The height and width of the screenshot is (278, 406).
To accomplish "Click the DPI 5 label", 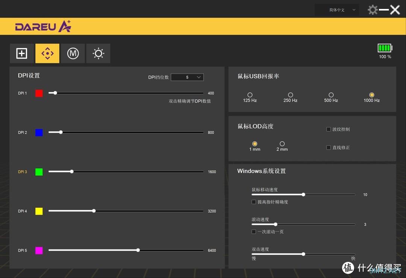I will pos(22,250).
